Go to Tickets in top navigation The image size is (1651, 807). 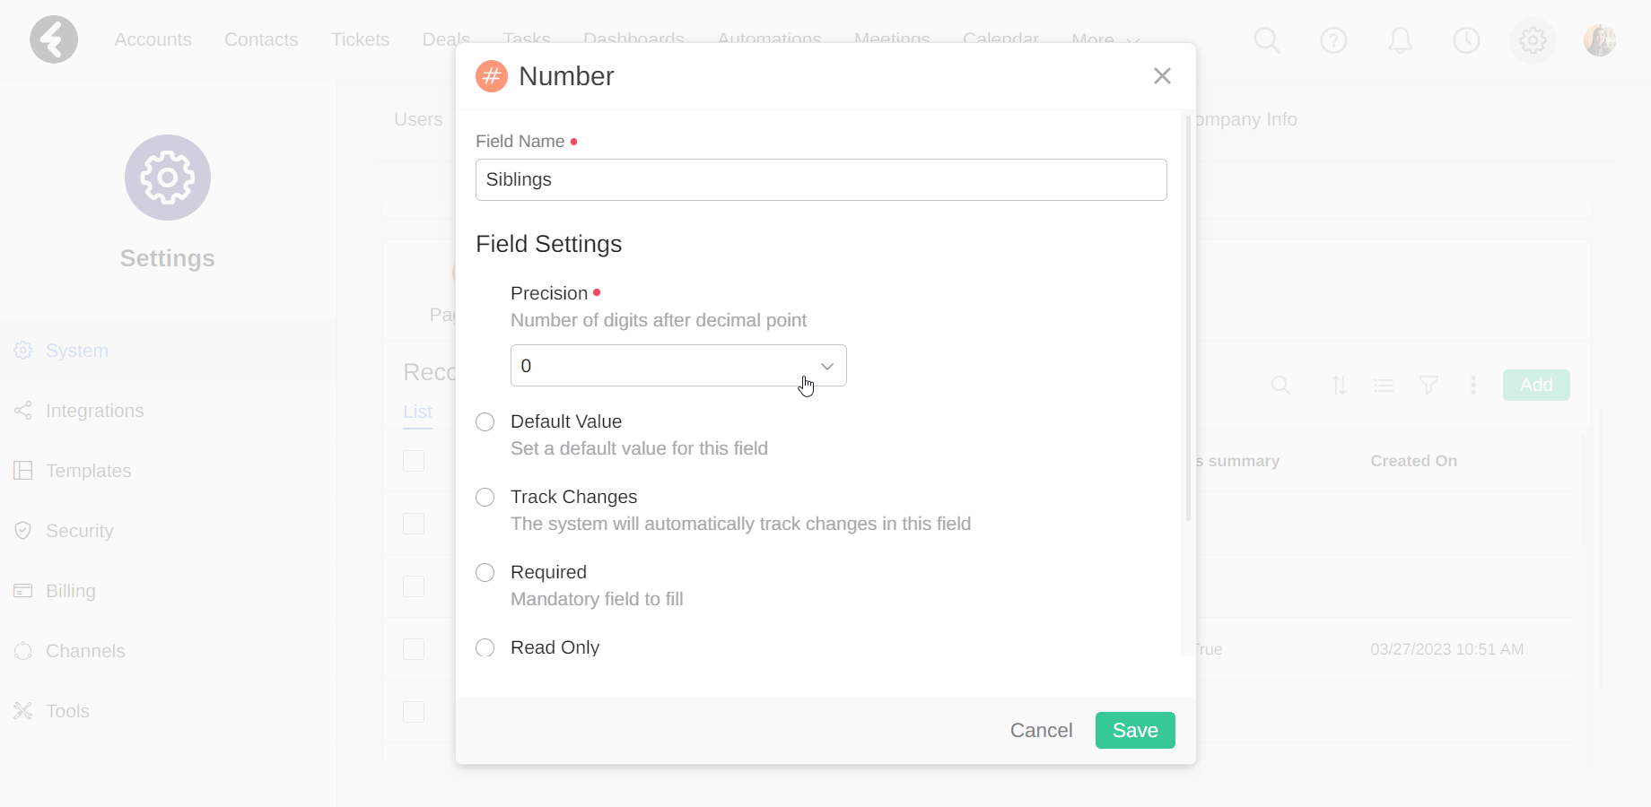360,39
